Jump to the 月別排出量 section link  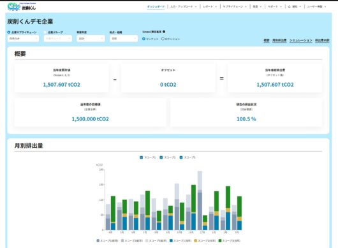(x=279, y=40)
